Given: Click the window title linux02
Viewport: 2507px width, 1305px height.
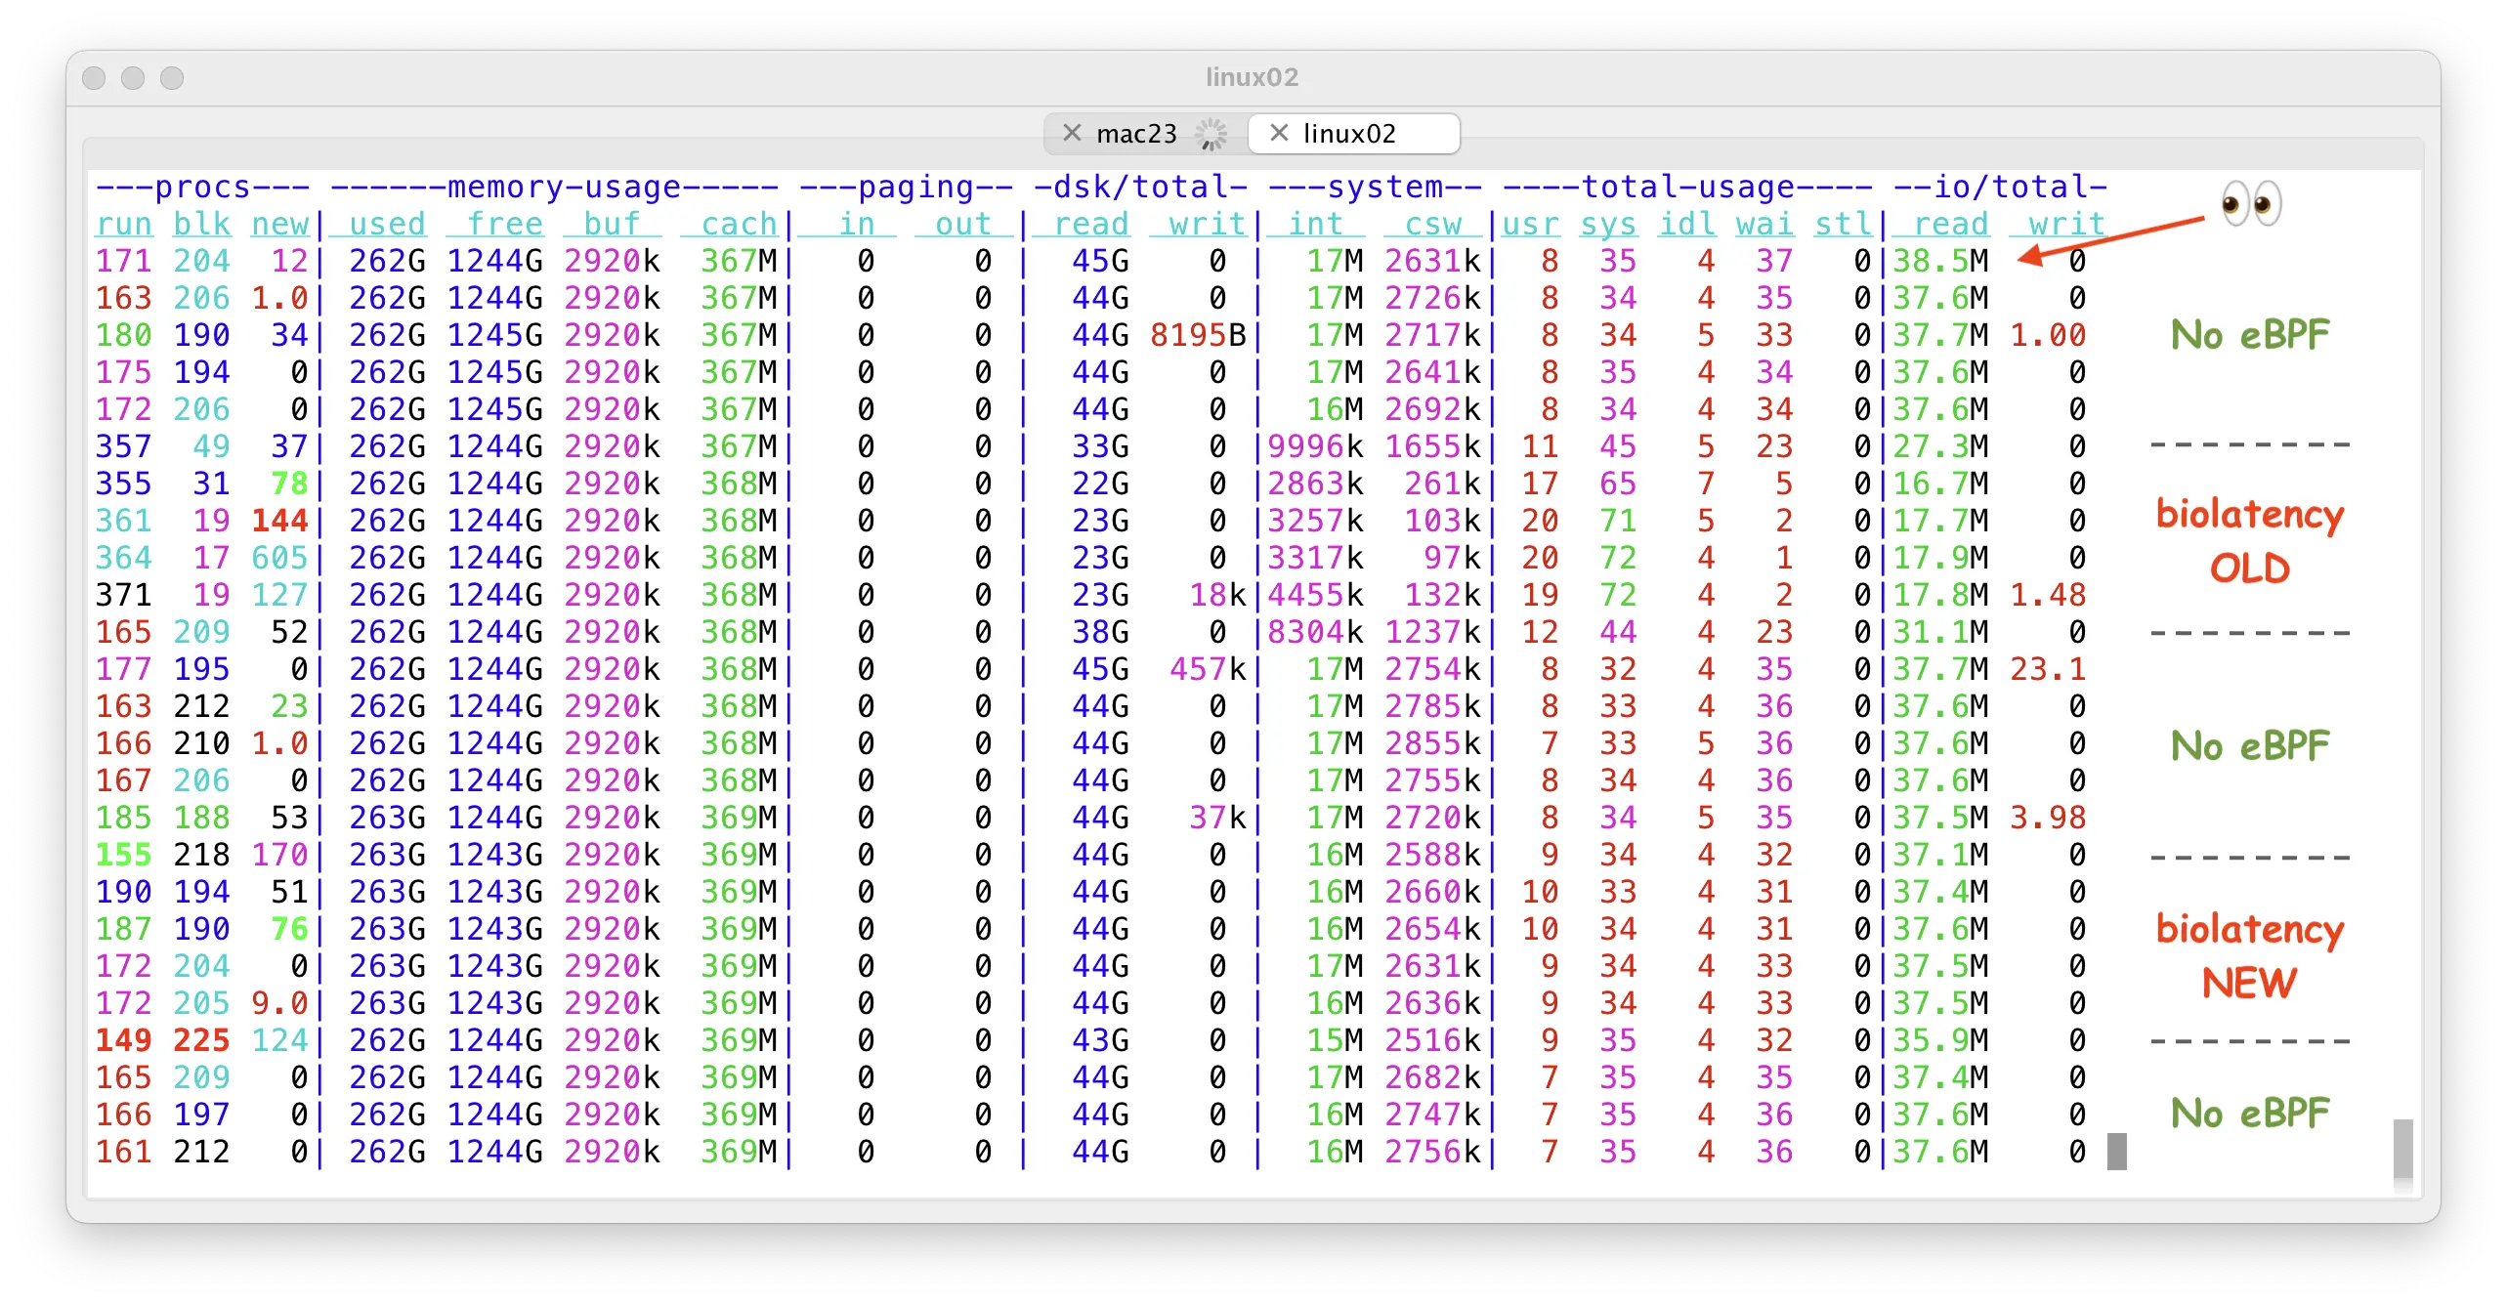Looking at the screenshot, I should point(1253,77).
